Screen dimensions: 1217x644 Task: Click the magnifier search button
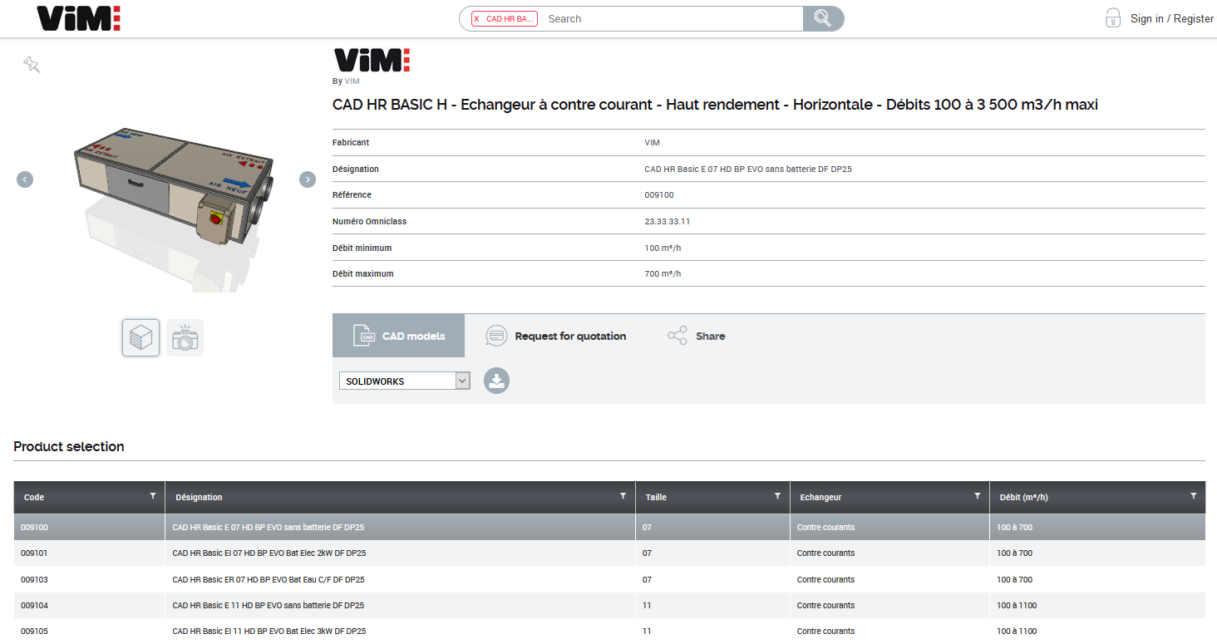pyautogui.click(x=822, y=18)
